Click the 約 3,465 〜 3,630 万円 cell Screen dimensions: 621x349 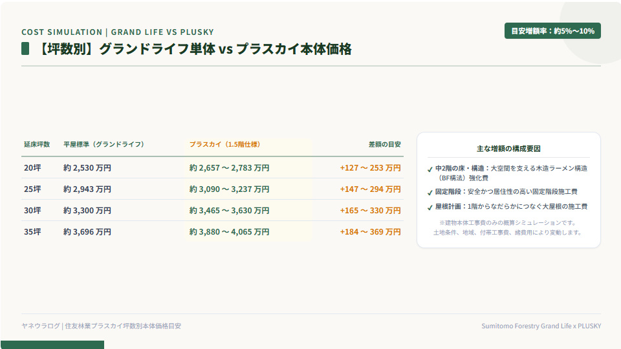coord(229,211)
